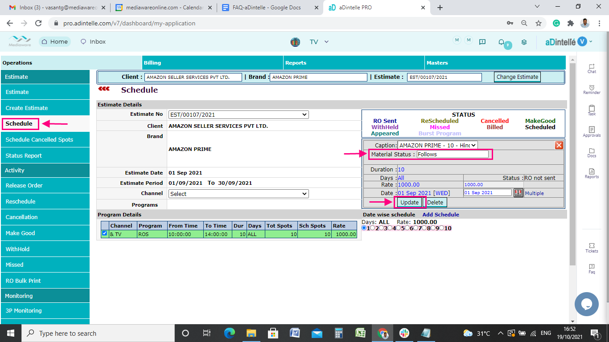Click the red back arrows beside Schedule

coord(104,89)
